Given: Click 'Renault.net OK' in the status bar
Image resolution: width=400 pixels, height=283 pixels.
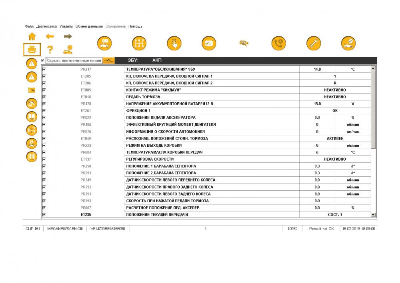Looking at the screenshot, I should click(x=322, y=229).
